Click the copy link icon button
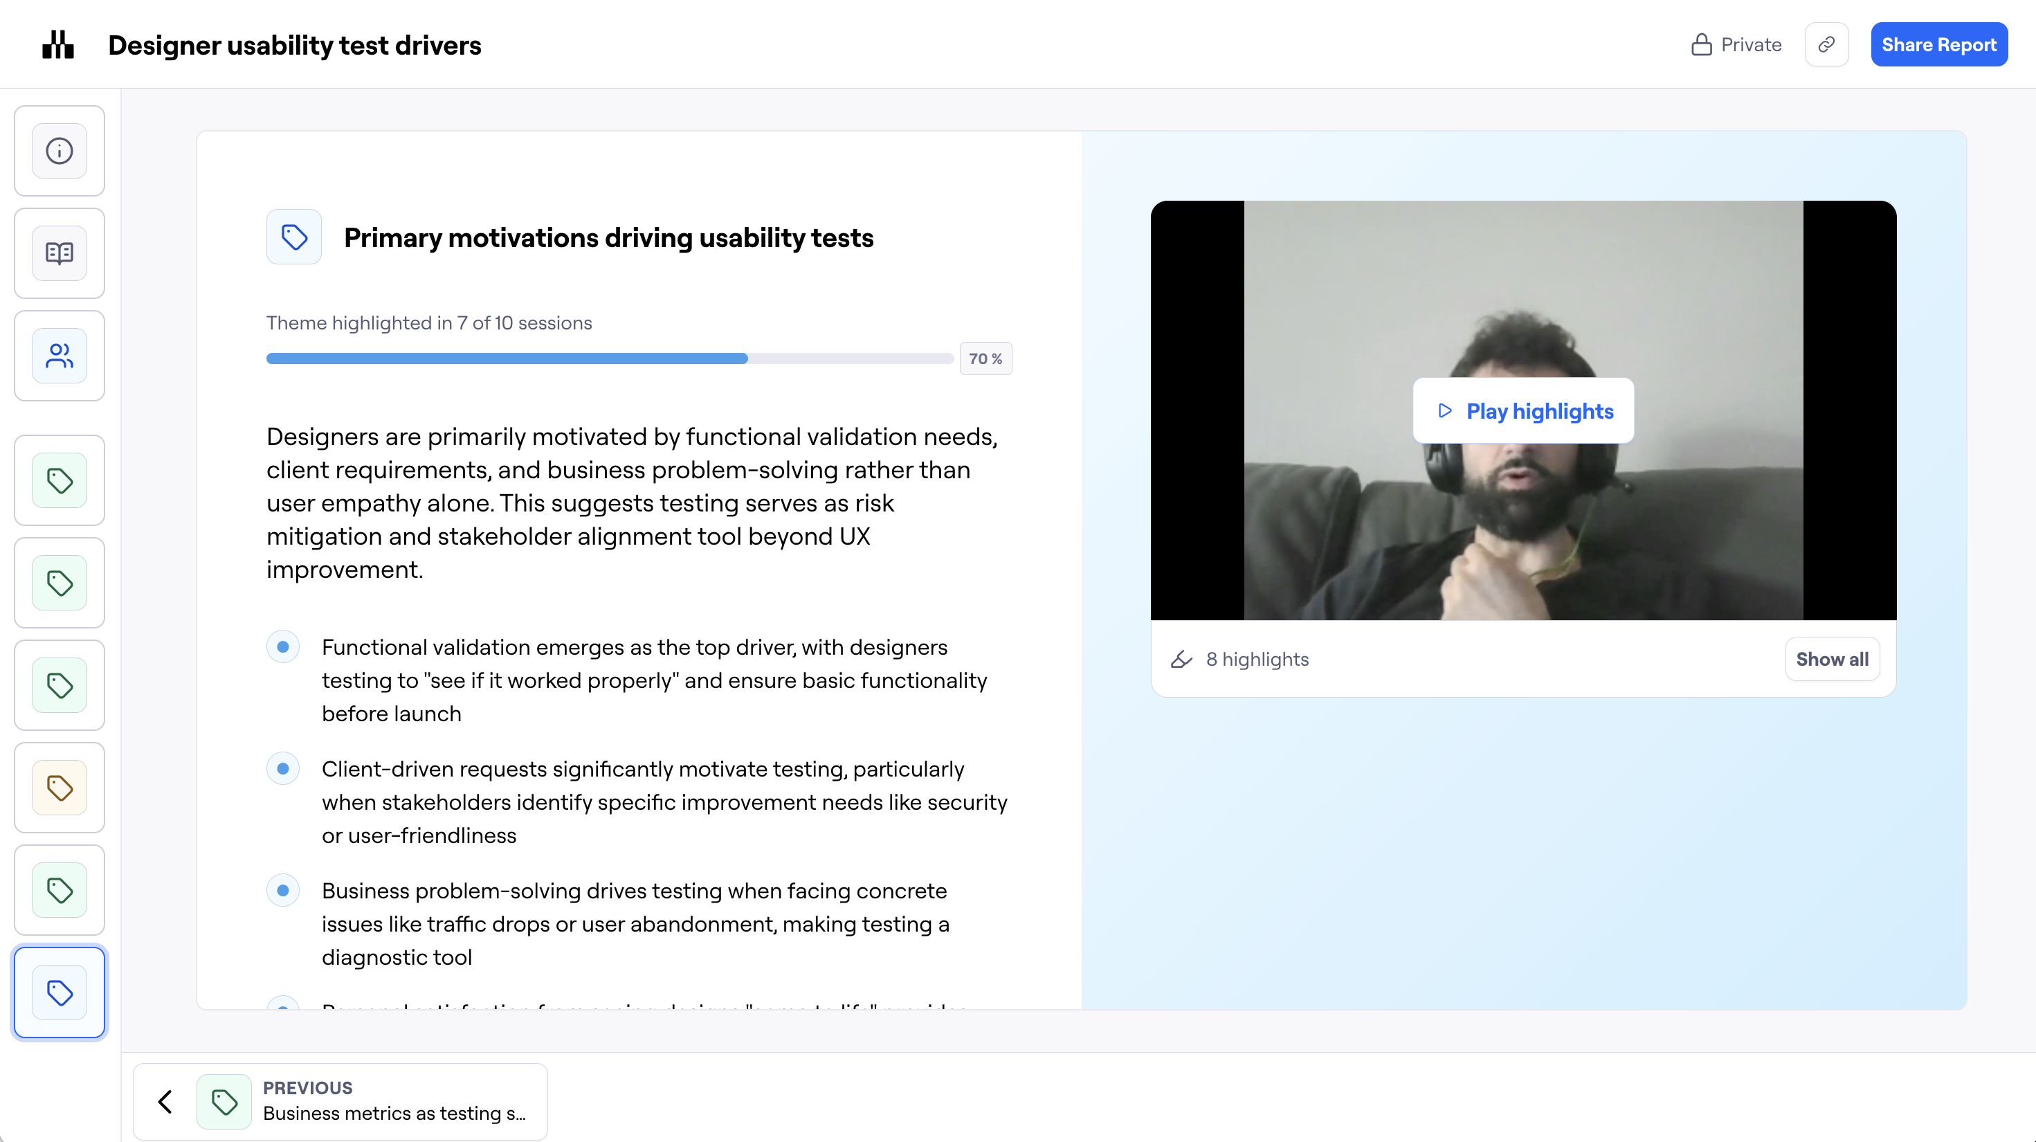The image size is (2036, 1142). pyautogui.click(x=1826, y=45)
